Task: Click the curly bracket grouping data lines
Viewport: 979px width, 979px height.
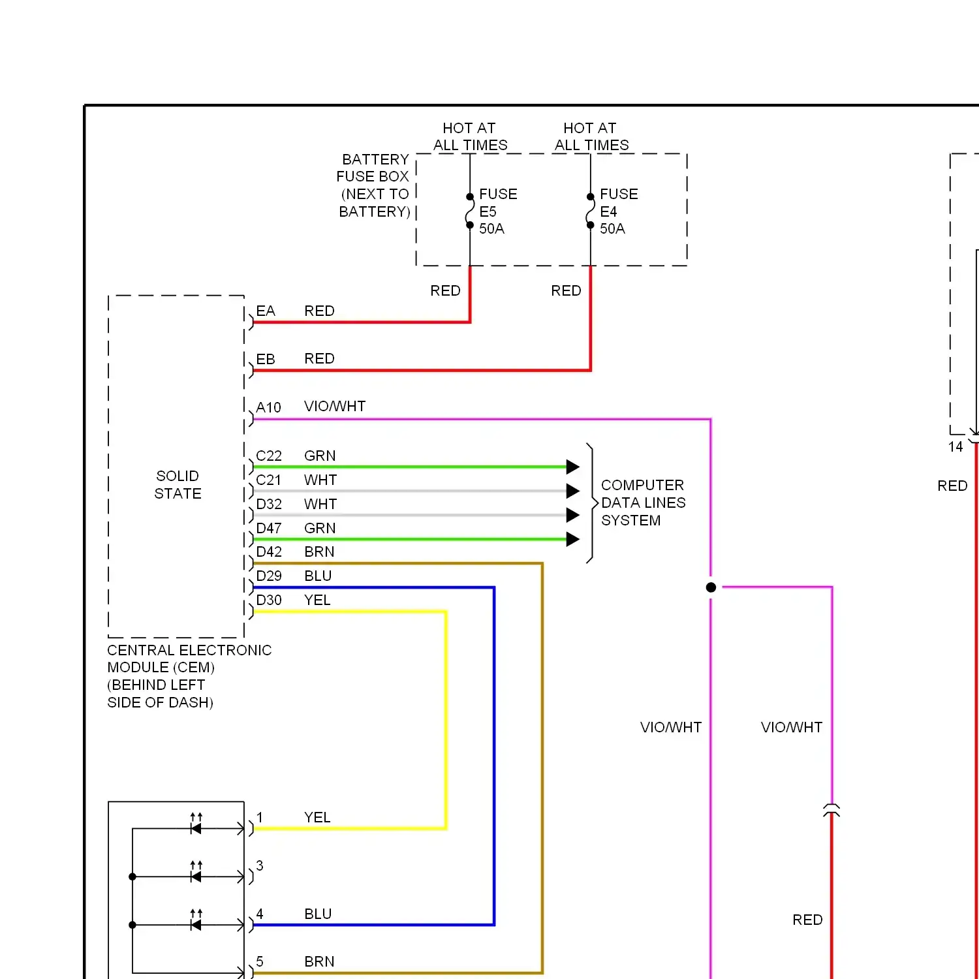Action: [x=592, y=503]
